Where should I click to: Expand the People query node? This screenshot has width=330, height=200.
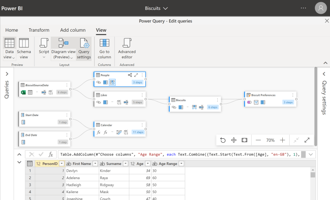click(x=136, y=75)
